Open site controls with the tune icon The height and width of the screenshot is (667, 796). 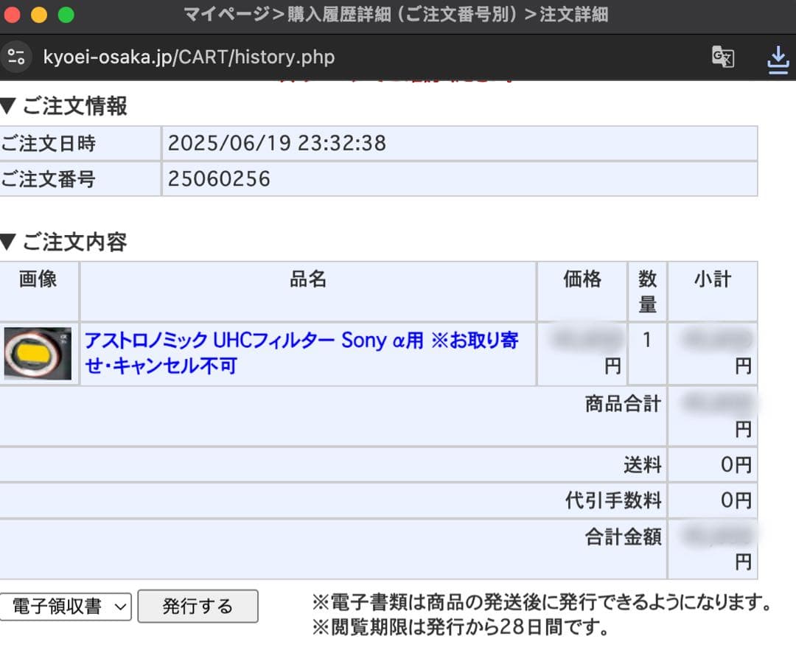click(x=18, y=57)
